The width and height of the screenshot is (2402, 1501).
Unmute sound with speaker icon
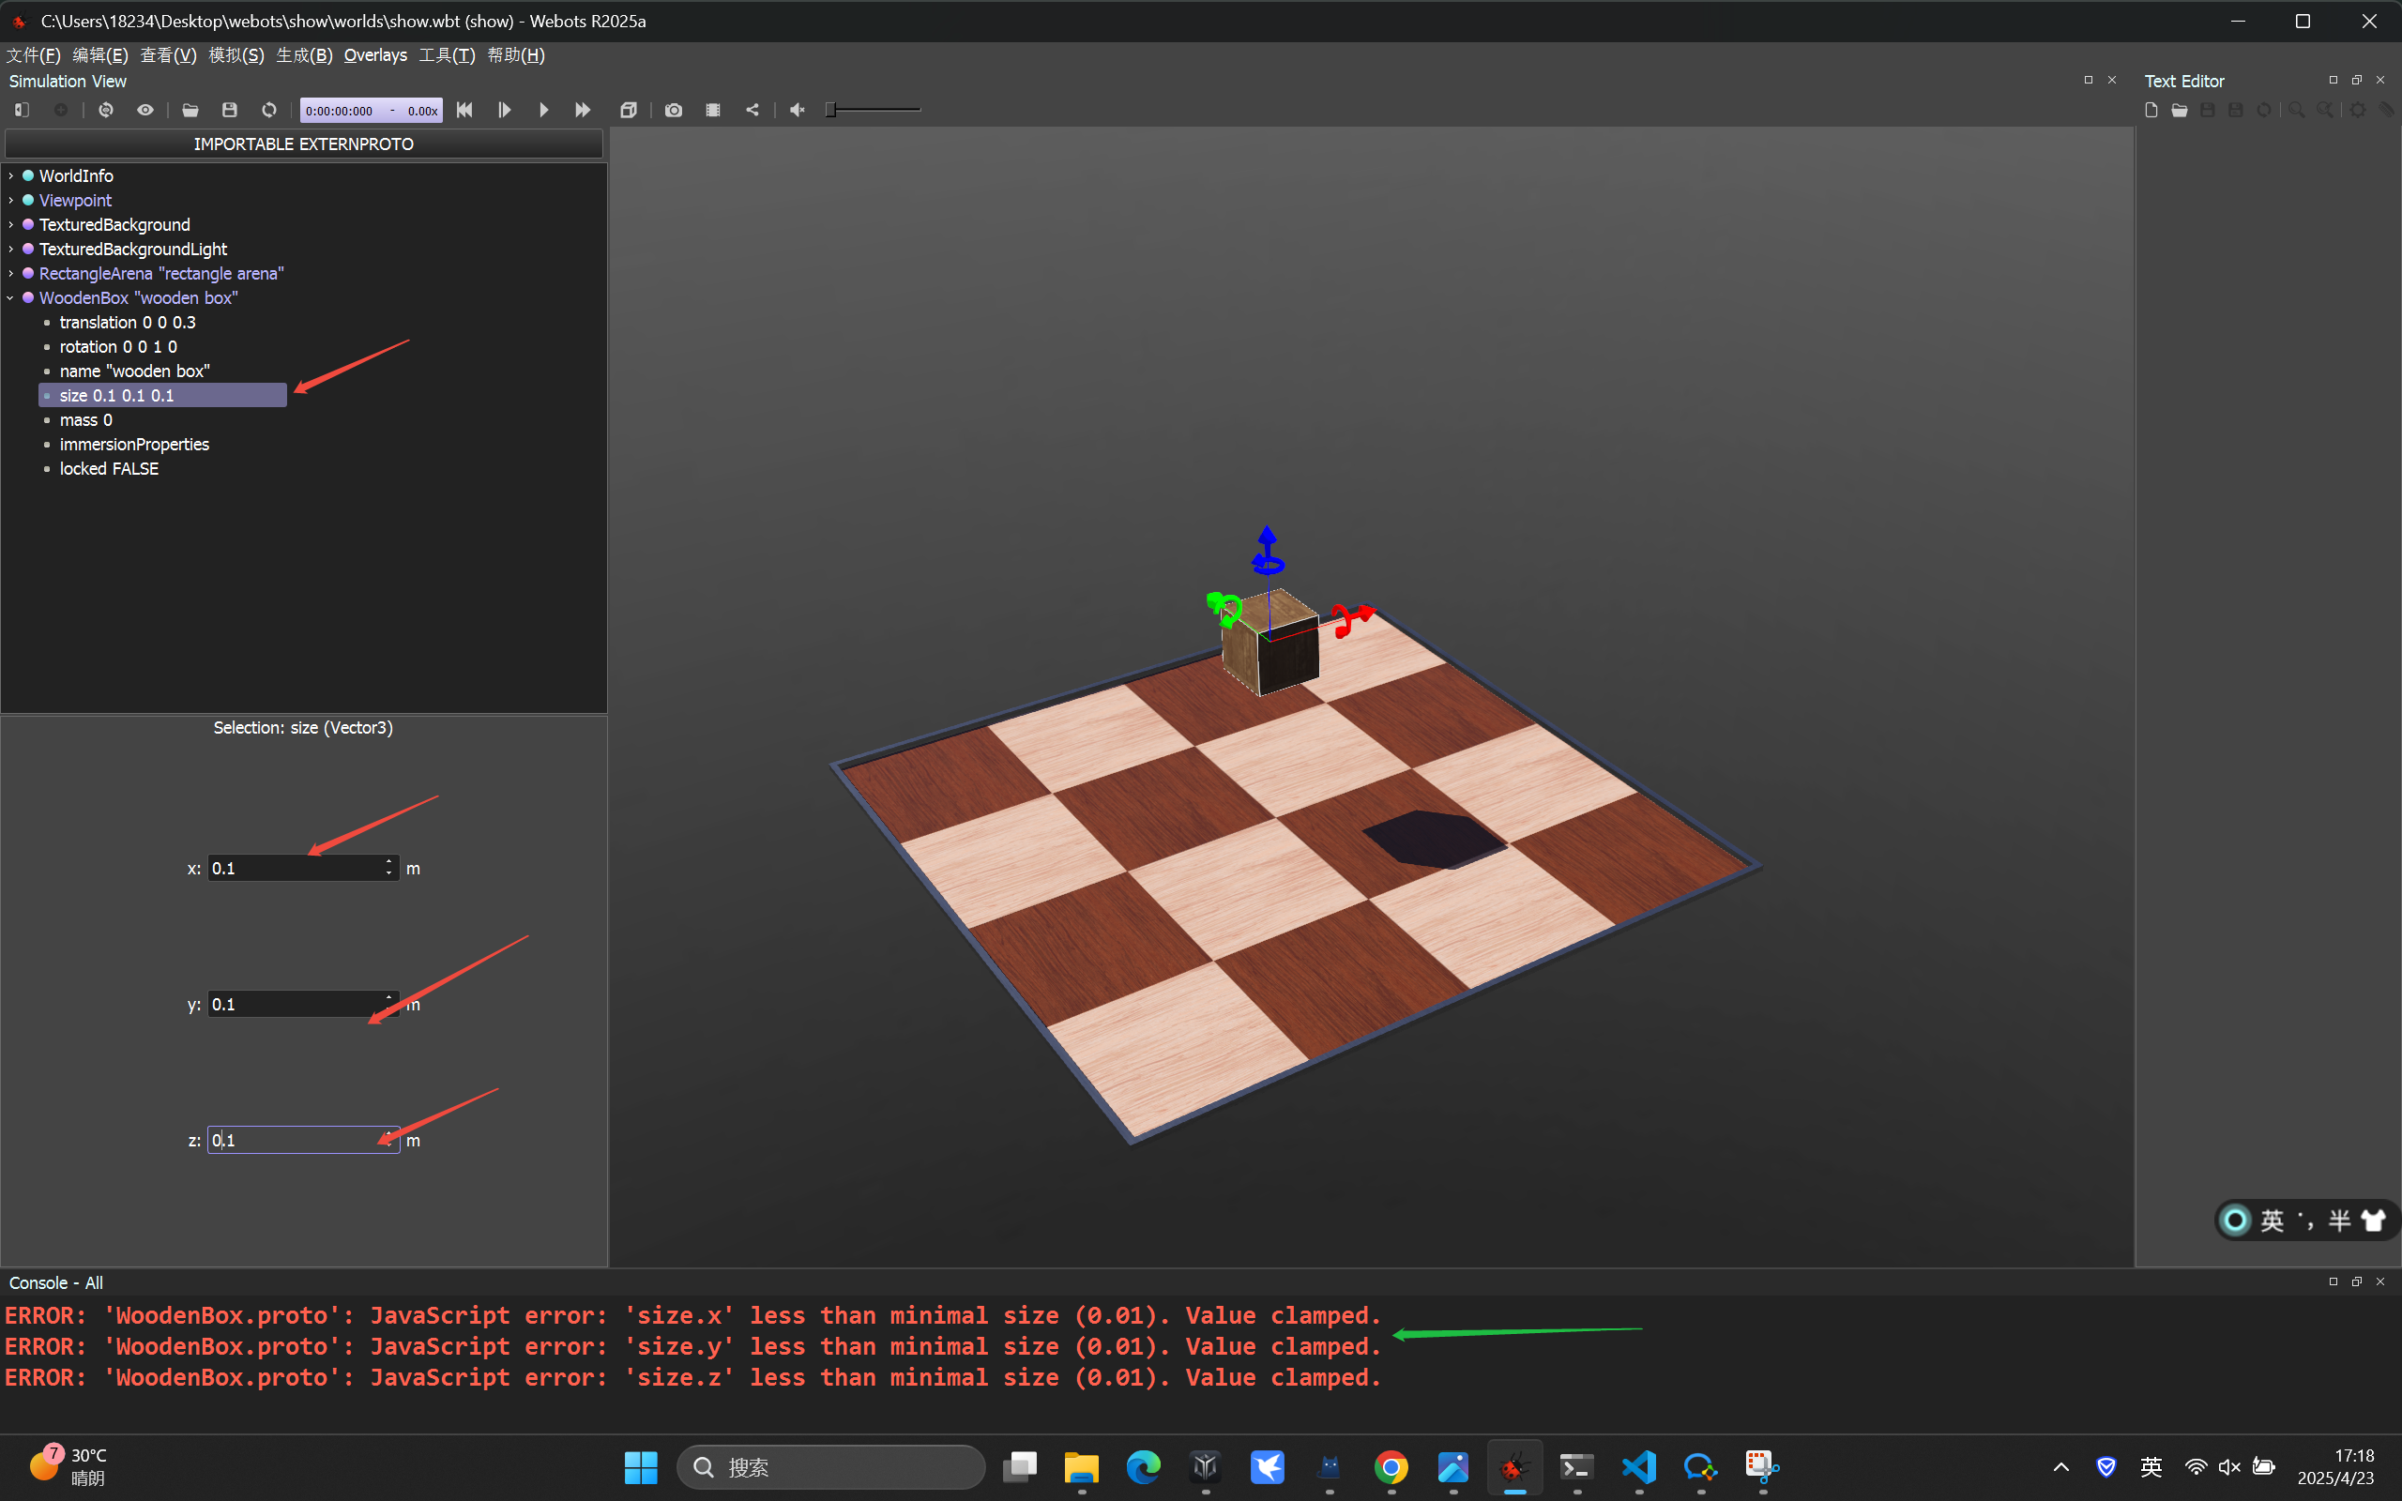tap(797, 110)
